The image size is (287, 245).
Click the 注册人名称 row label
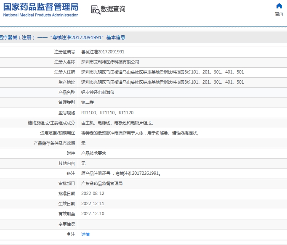tap(65, 62)
